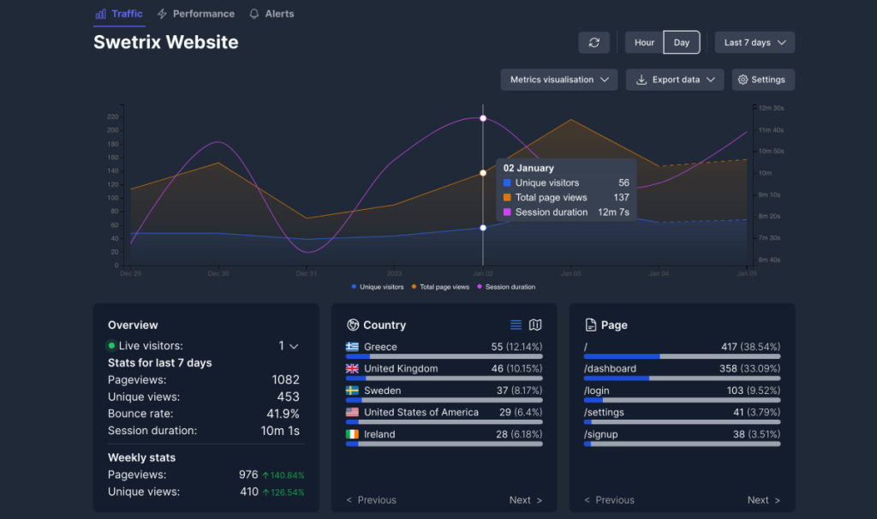This screenshot has width=877, height=519.
Task: Click the /login percentage bar
Action: coord(682,400)
